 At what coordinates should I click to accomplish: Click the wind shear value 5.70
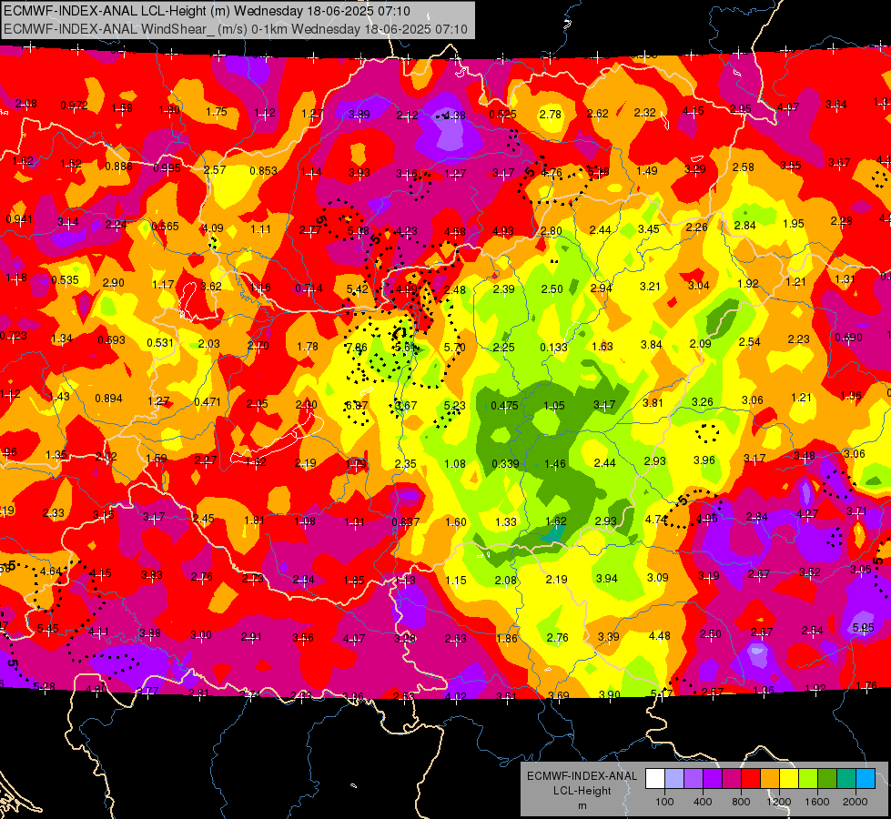pos(454,347)
